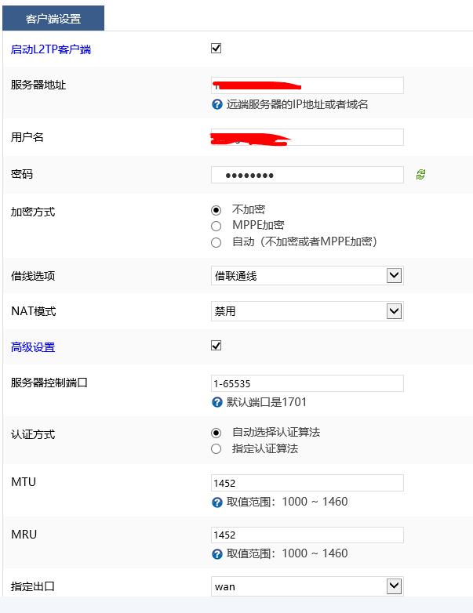The height and width of the screenshot is (613, 473).
Task: Click the 默认端口是1701 hint text
Action: [267, 402]
